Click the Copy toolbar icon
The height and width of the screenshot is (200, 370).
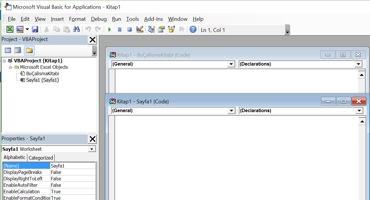(56, 29)
